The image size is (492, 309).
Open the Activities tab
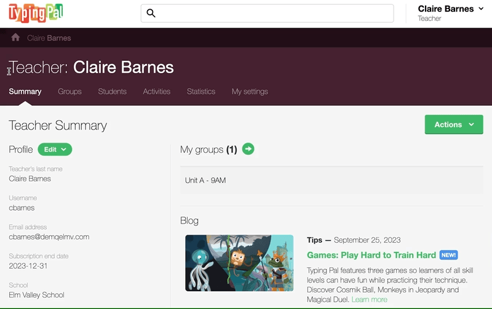point(156,92)
